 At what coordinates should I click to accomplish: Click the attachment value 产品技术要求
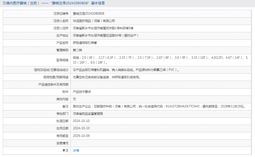[82, 92]
